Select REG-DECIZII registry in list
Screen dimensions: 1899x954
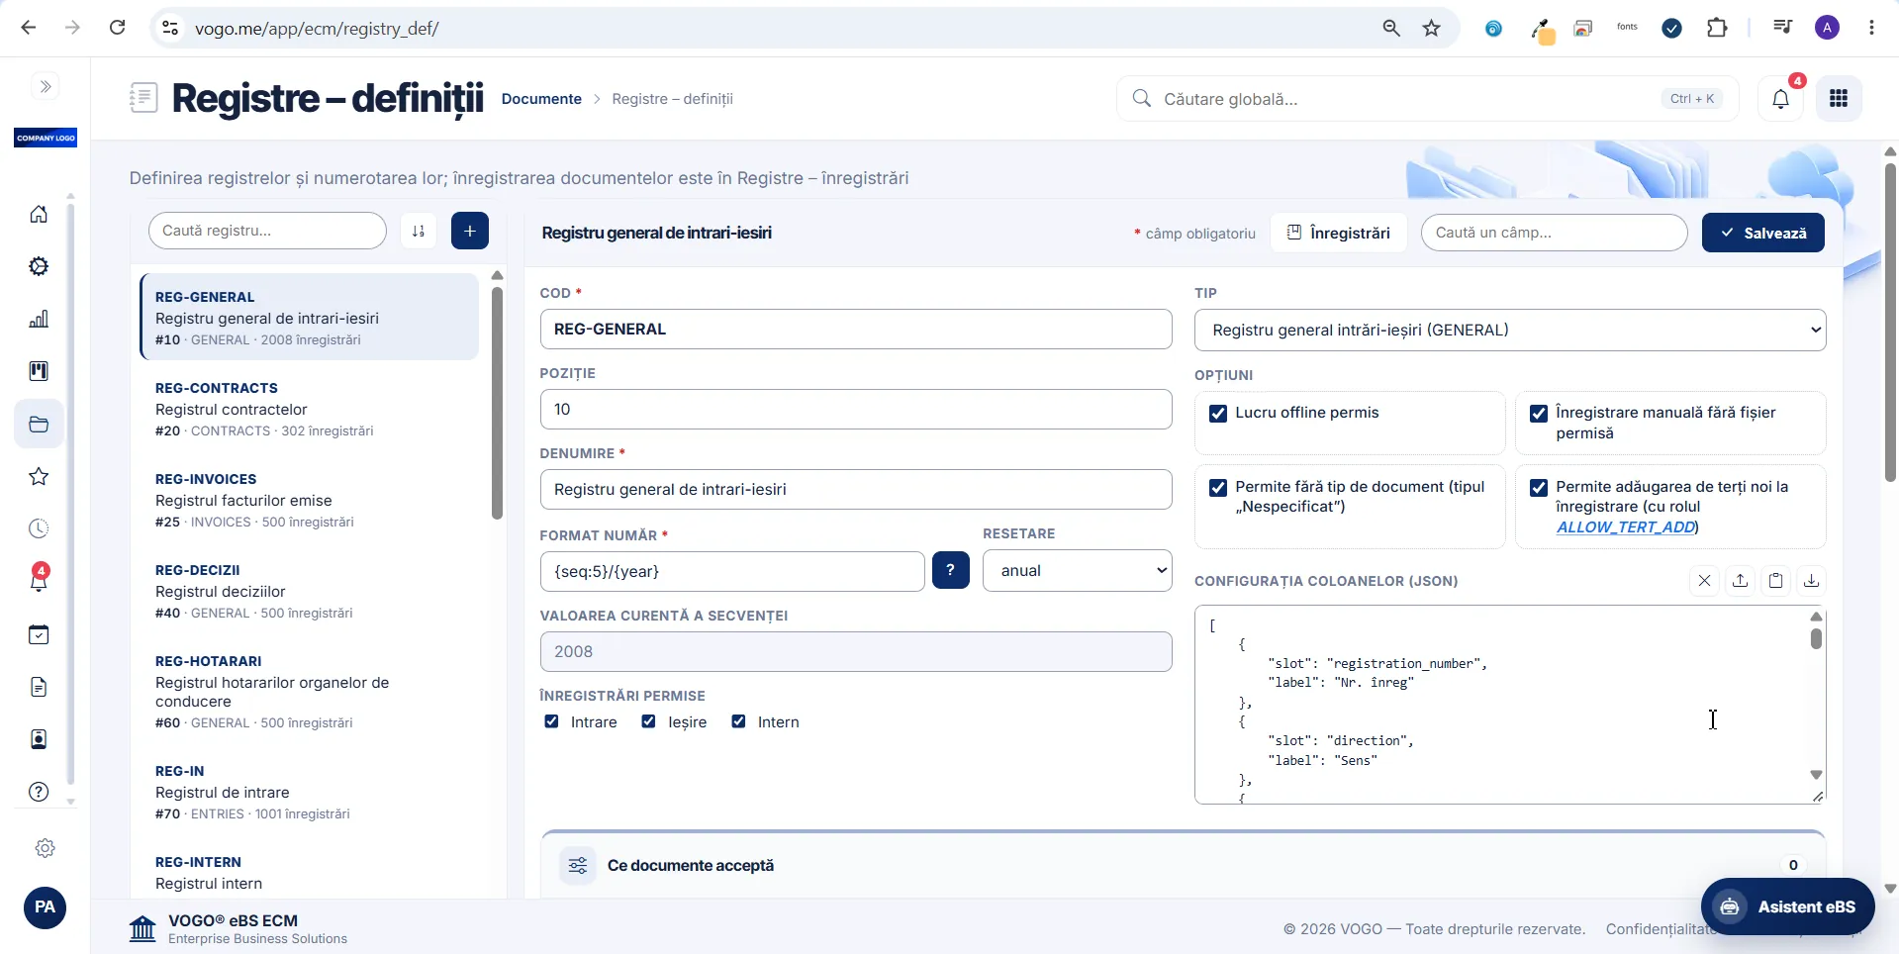pyautogui.click(x=310, y=592)
